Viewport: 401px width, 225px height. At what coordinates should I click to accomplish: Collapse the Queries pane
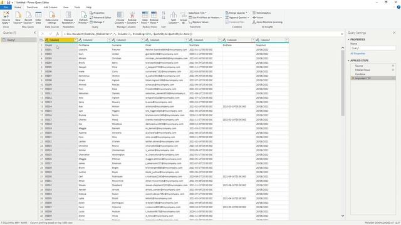pyautogui.click(x=35, y=32)
